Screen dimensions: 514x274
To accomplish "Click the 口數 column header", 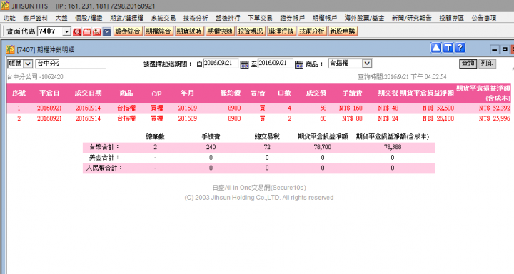I will click(x=284, y=93).
